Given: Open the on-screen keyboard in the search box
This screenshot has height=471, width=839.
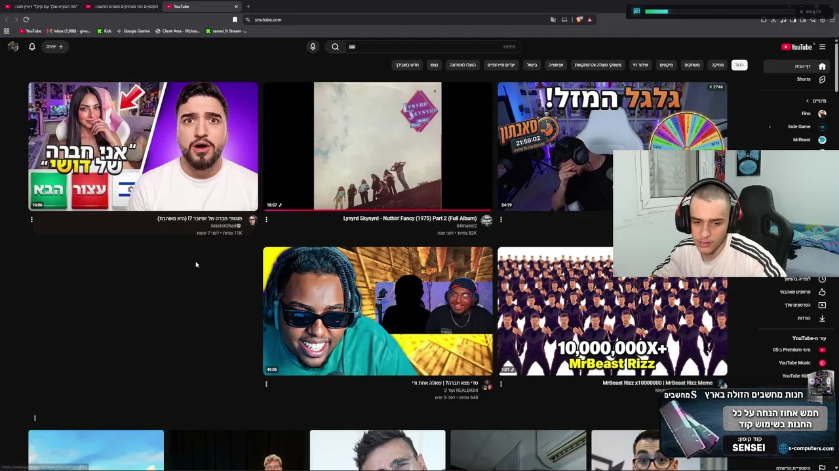Looking at the screenshot, I should [352, 46].
